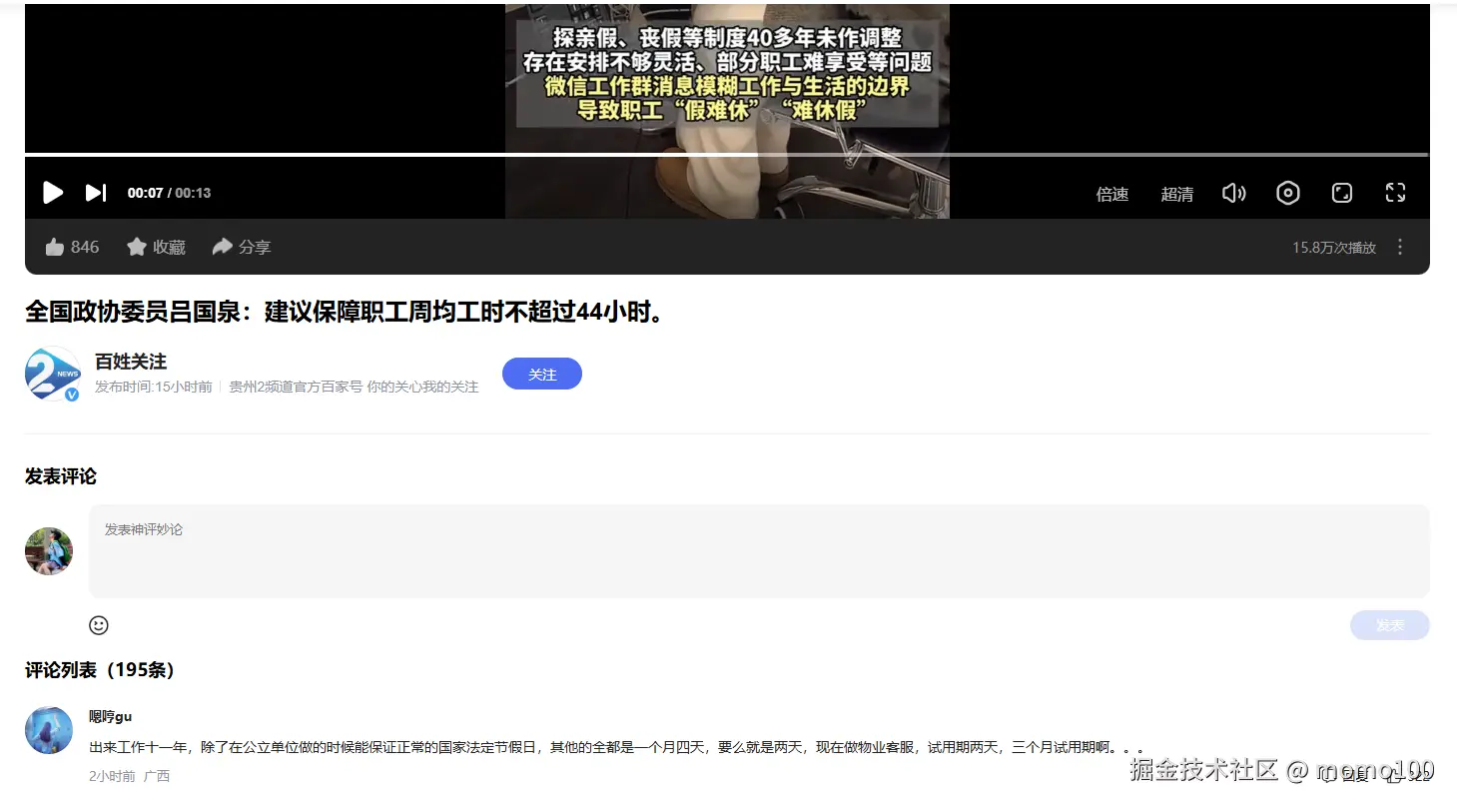
Task: Open the three-dot more options menu
Action: click(1400, 246)
